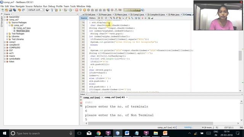This screenshot has width=244, height=137.
Task: Click the globe browser selector icon
Action: coord(47,10)
